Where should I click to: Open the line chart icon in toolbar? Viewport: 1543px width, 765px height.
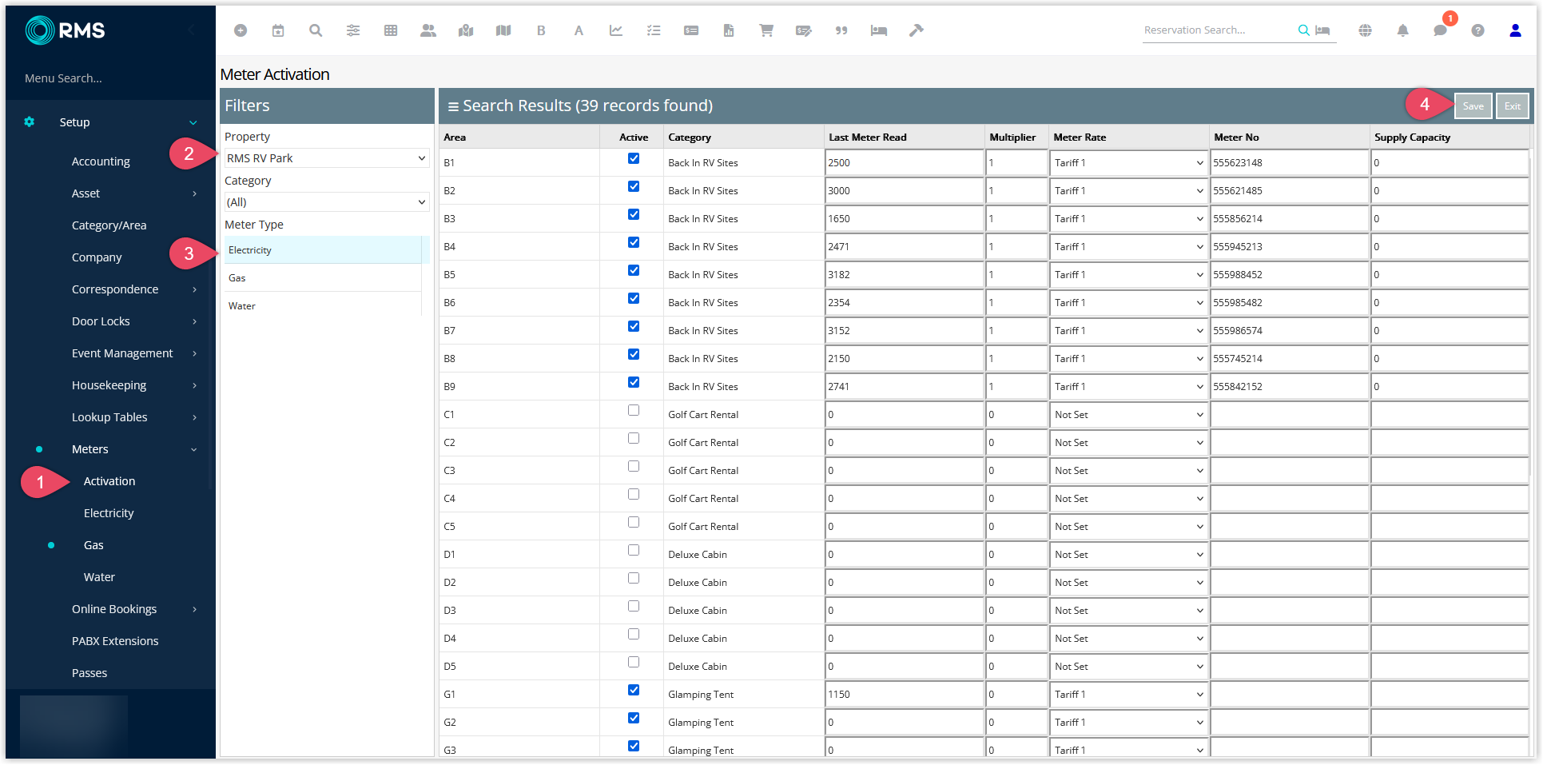click(616, 30)
